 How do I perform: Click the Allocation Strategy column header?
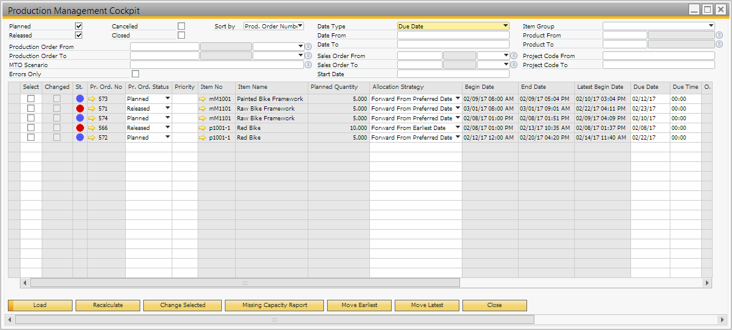[x=398, y=87]
